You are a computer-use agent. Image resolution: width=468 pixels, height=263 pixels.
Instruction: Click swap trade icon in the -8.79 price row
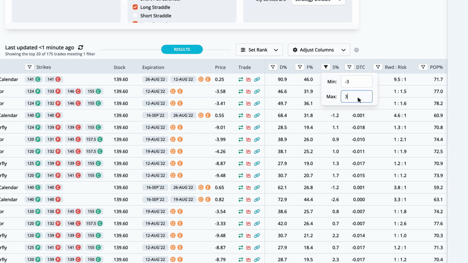[x=241, y=259]
